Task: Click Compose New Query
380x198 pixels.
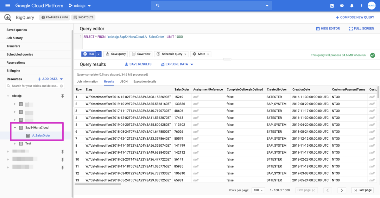Action: pos(355,17)
